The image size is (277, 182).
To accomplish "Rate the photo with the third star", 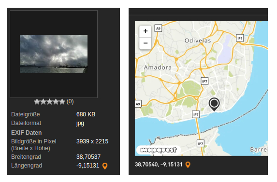I will (49, 102).
